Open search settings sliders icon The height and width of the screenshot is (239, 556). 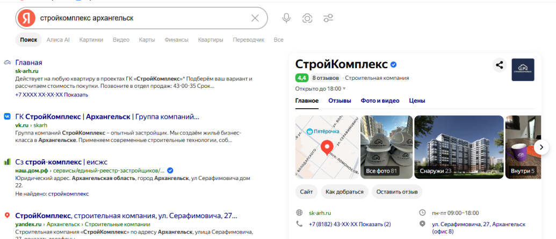click(328, 18)
